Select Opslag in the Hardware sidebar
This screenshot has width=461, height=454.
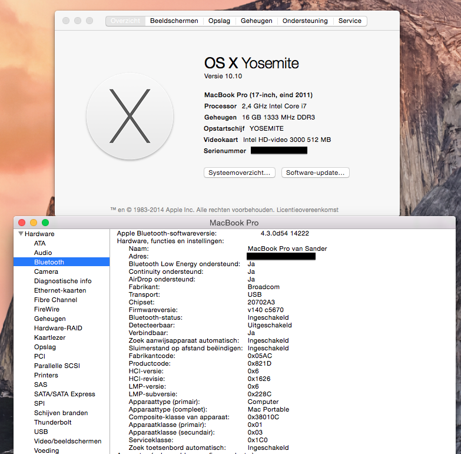coord(45,347)
